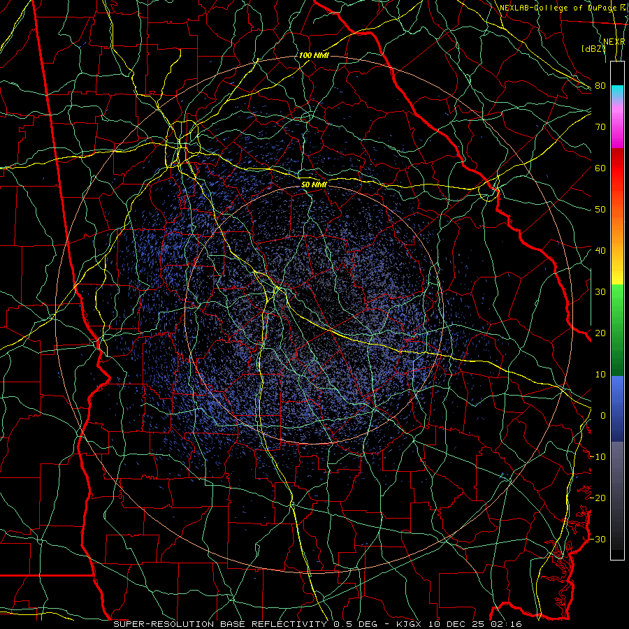The height and width of the screenshot is (629, 629).
Task: Click the -20 value on the dBZ scale
Action: (598, 498)
